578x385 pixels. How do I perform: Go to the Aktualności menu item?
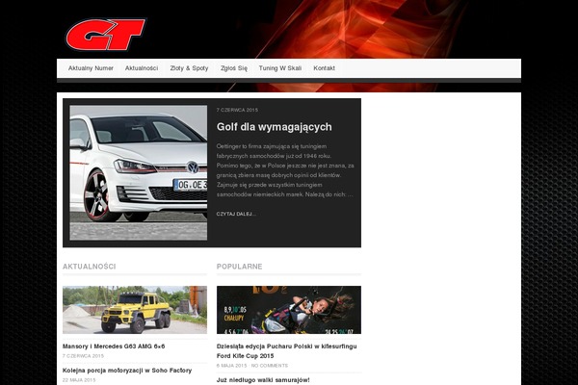point(142,68)
